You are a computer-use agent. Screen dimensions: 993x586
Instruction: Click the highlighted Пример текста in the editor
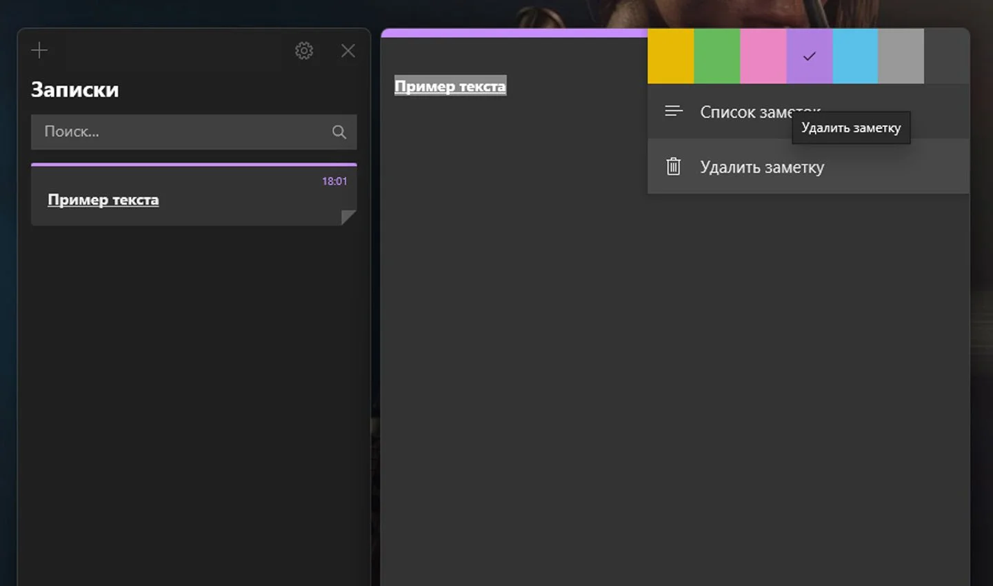click(450, 86)
